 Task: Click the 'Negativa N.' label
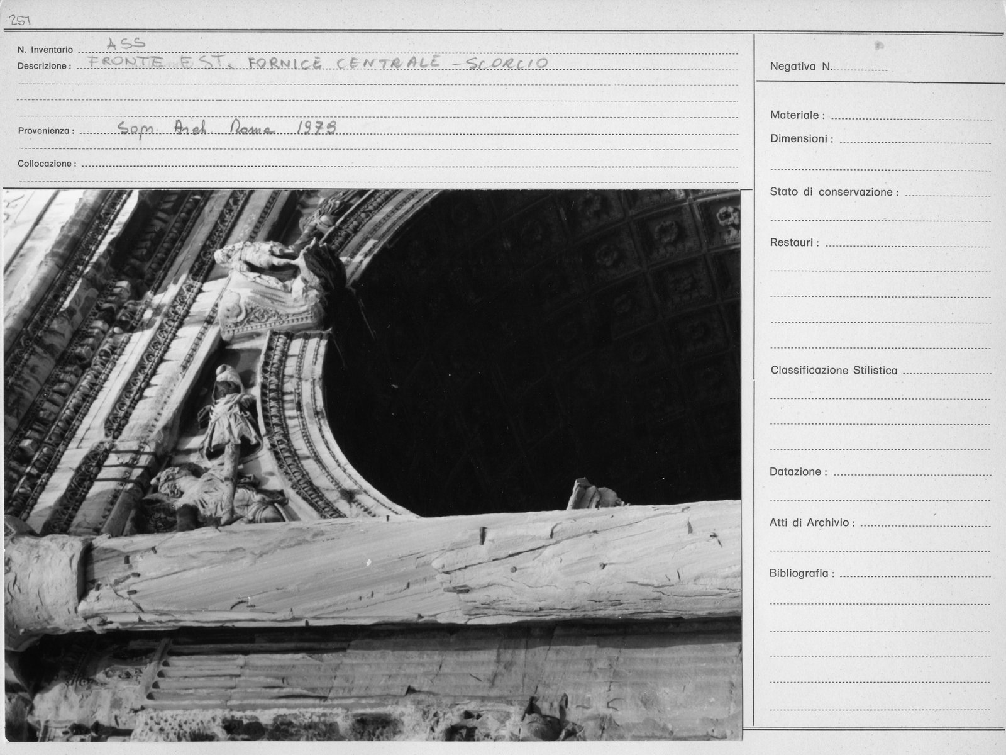800,66
